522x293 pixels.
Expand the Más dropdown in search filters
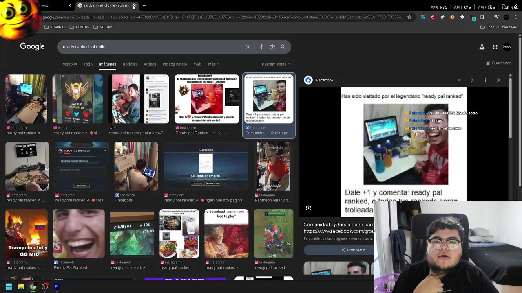[x=213, y=64]
